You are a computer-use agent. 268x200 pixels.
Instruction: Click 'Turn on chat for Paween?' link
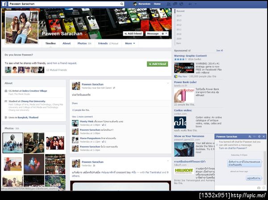tap(233, 148)
